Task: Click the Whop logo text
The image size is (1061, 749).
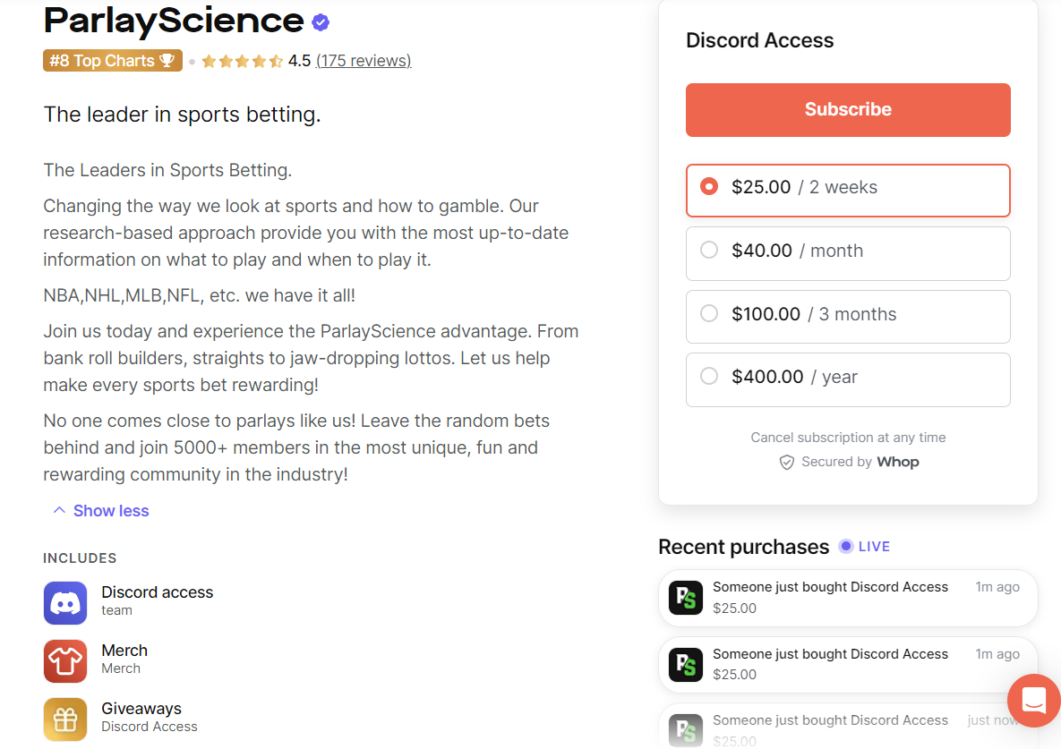Action: click(898, 462)
